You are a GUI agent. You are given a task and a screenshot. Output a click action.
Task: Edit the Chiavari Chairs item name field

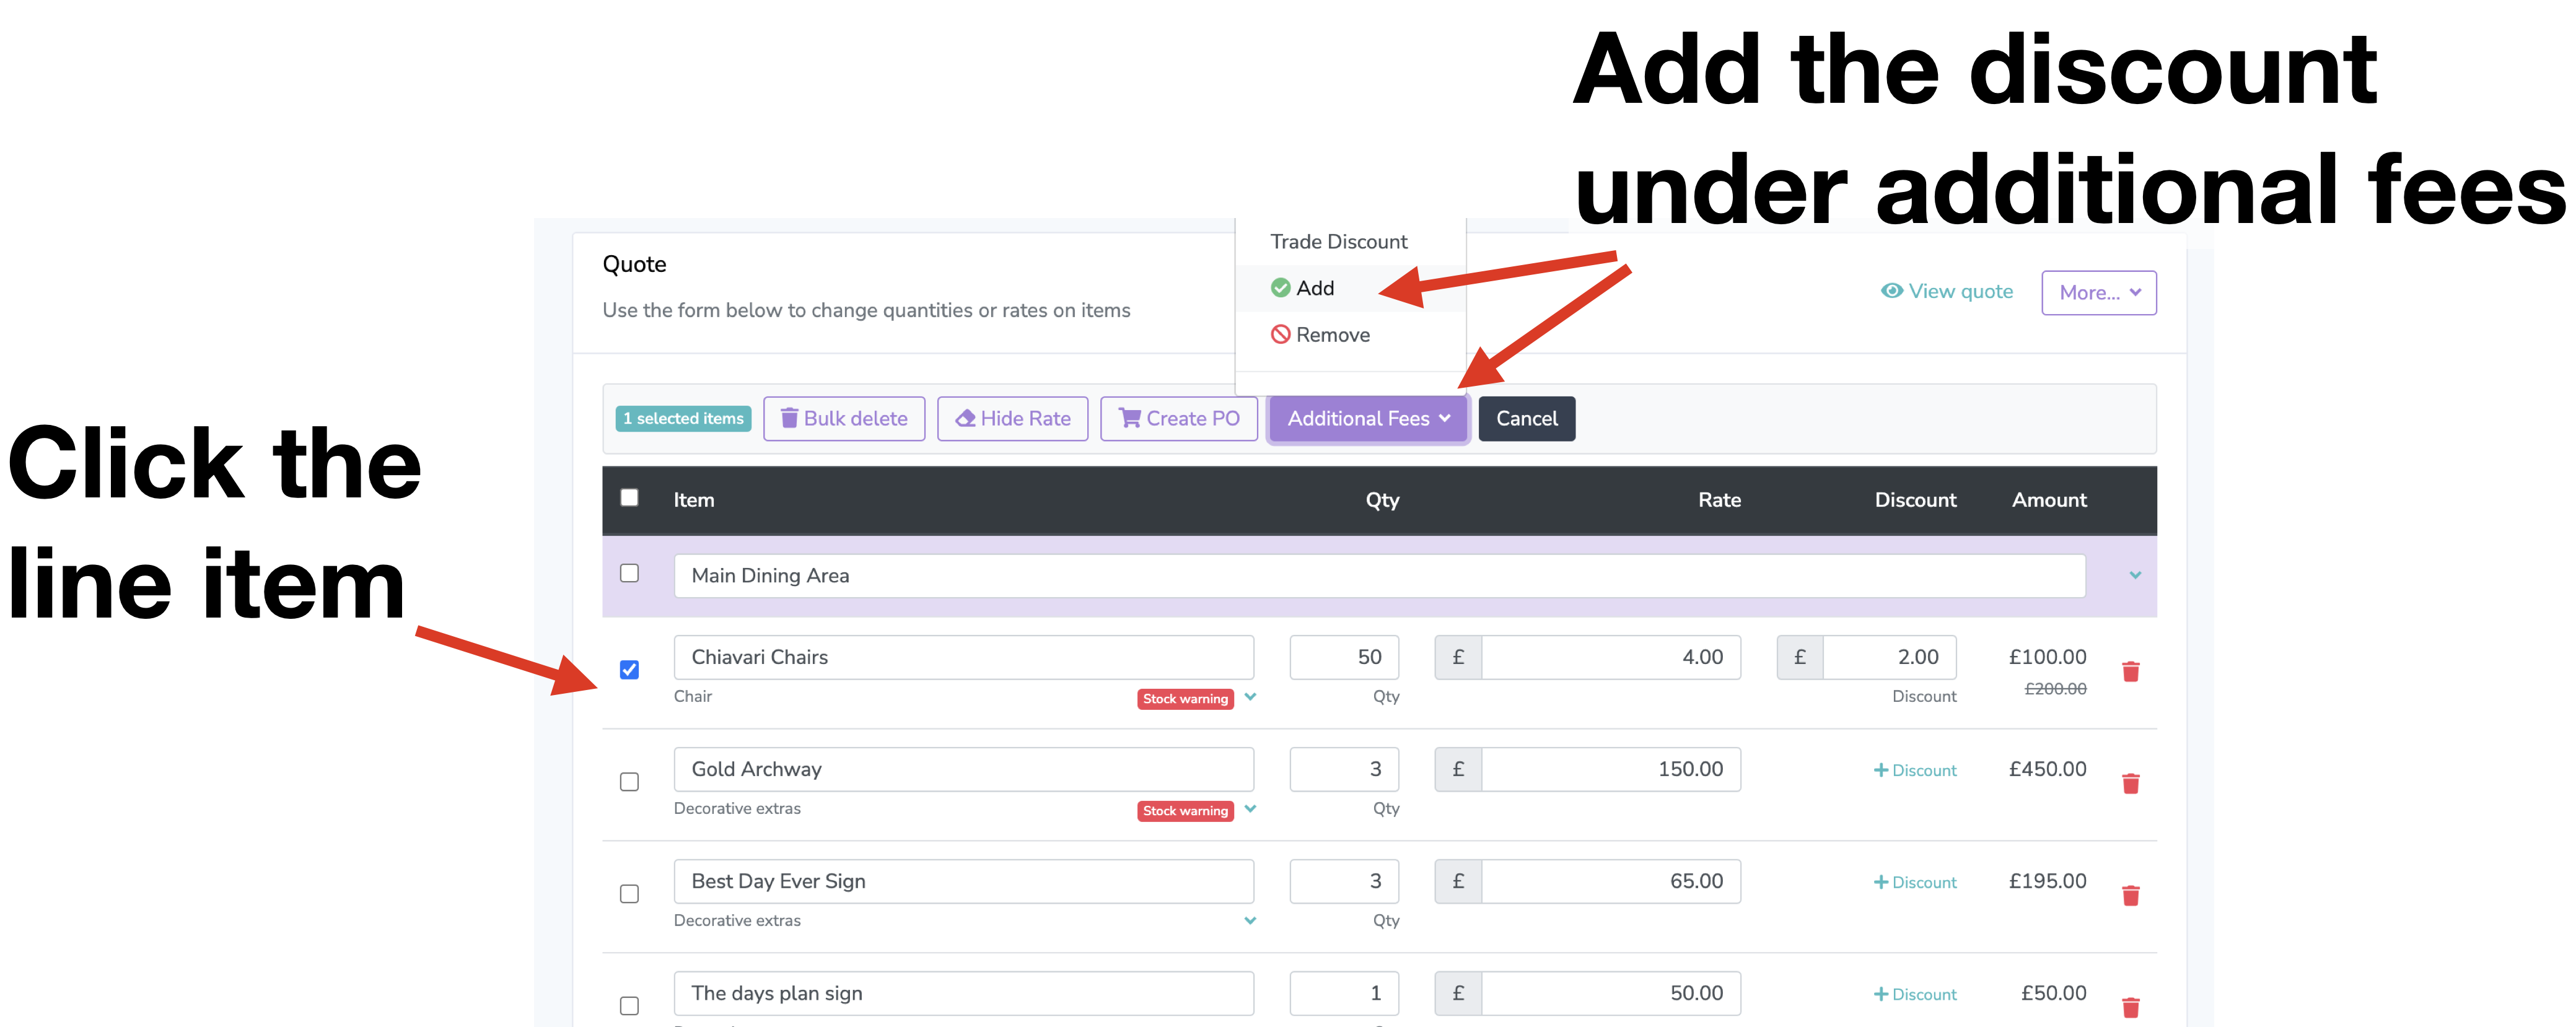click(964, 657)
